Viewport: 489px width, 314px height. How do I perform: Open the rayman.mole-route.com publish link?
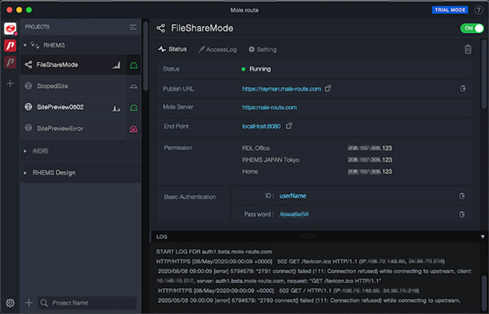tap(281, 89)
